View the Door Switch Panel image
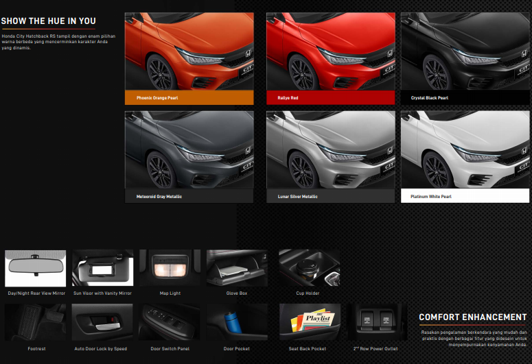The height and width of the screenshot is (364, 532). 170,323
